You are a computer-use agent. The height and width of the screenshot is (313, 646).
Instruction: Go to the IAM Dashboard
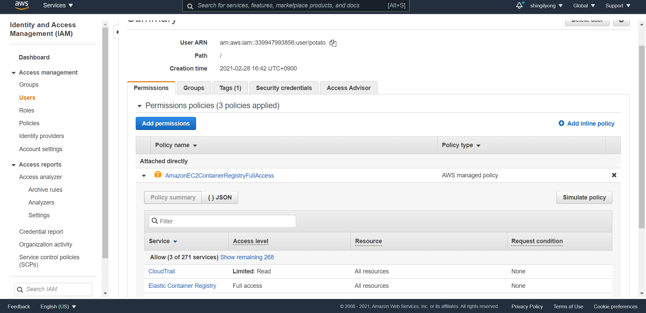[x=34, y=57]
